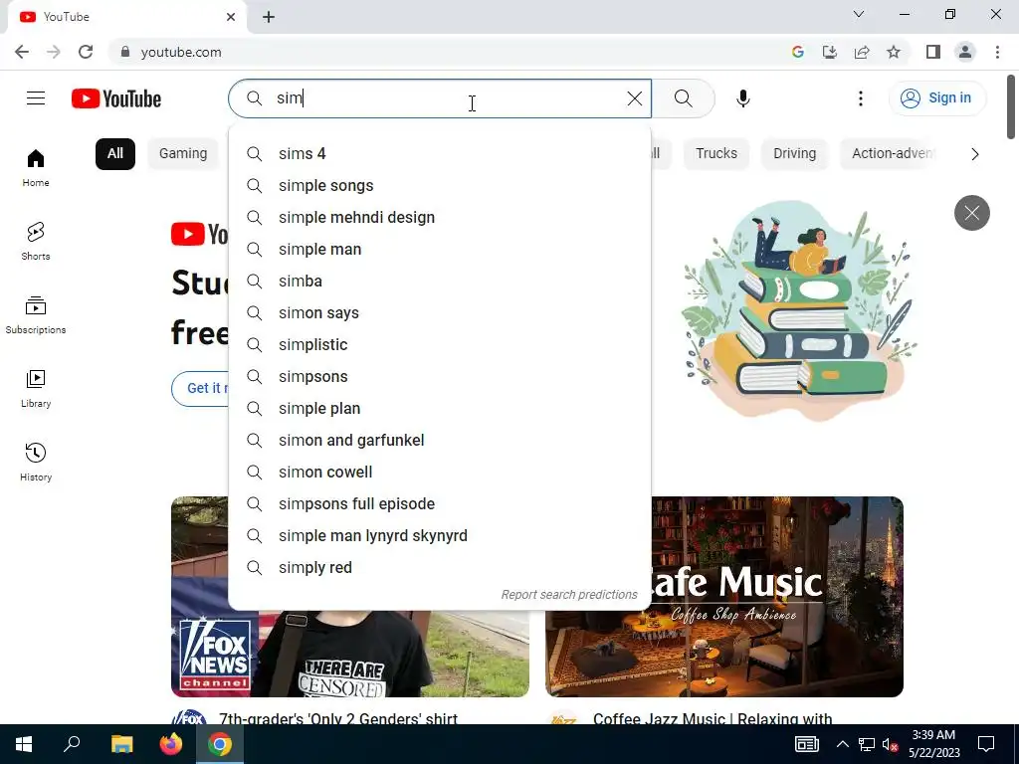
Task: Click the 'Get it' promo button
Action: point(201,389)
